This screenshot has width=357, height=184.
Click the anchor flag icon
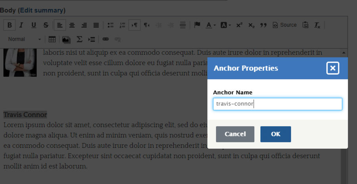click(x=197, y=25)
